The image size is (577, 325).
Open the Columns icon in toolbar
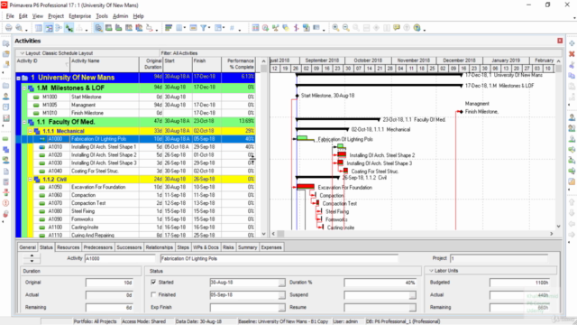179,28
